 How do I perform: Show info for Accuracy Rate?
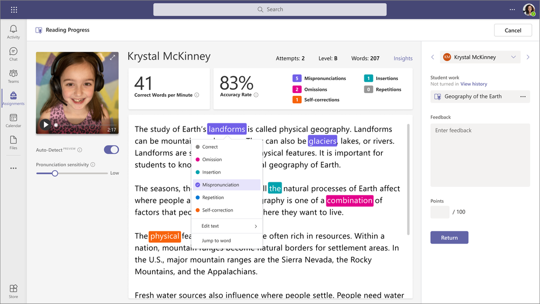click(256, 95)
